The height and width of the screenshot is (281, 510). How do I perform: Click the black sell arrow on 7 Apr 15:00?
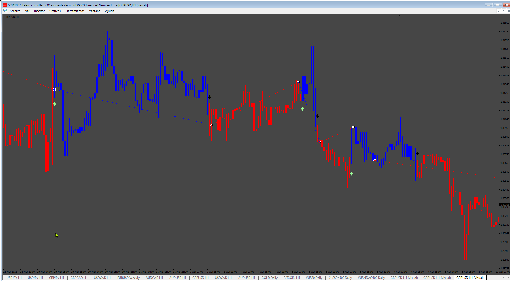[417, 153]
